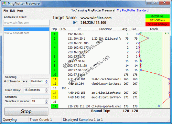Click the green 0-200 ms legend swatch
This screenshot has width=172, height=124.
point(158,16)
